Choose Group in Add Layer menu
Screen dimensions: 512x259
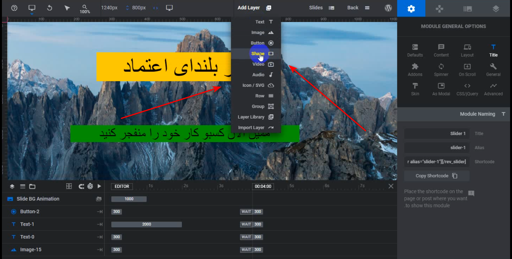[256, 106]
